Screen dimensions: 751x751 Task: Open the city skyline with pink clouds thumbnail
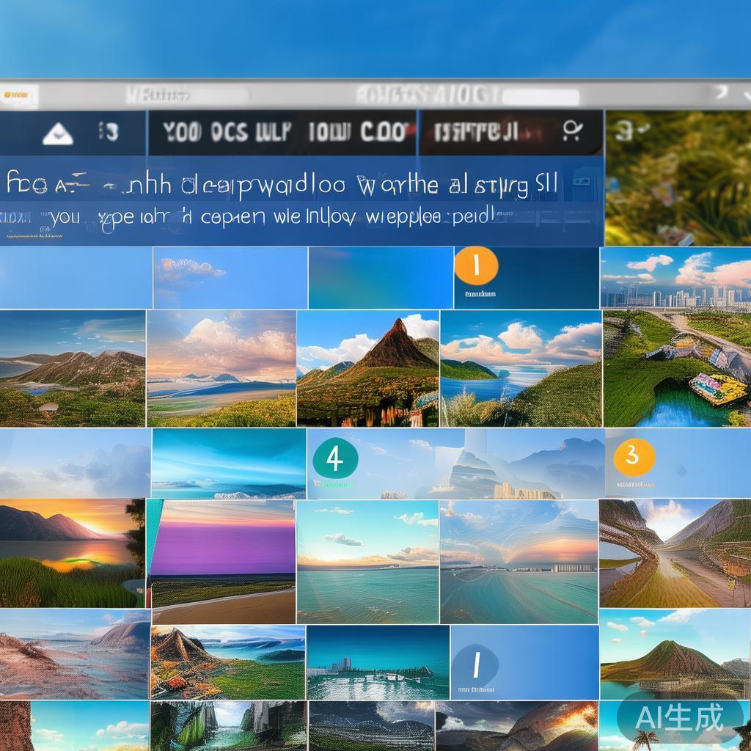point(675,278)
